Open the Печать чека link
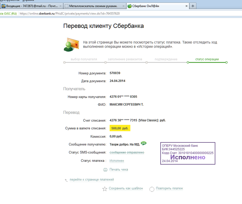The height and width of the screenshot is (204, 242). click(x=119, y=169)
